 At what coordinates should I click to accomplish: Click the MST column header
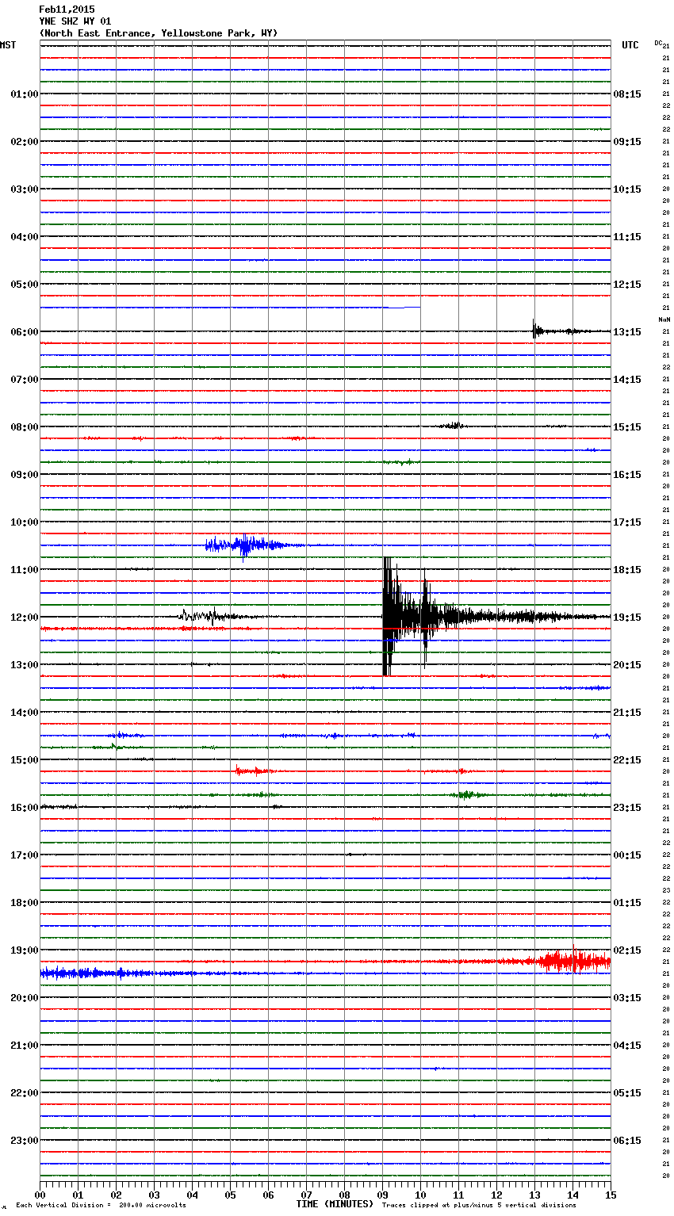pyautogui.click(x=8, y=45)
